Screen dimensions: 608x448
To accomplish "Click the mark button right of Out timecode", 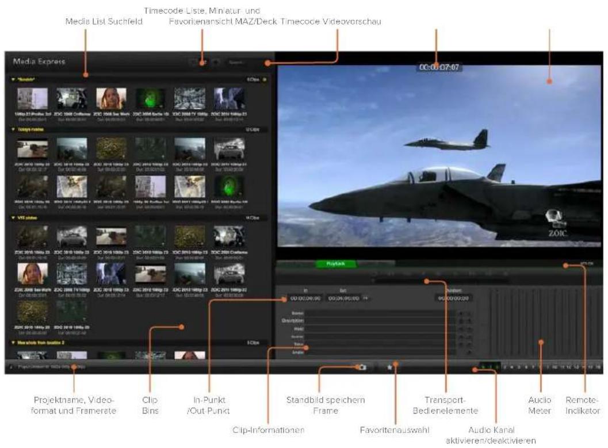I will coord(365,298).
